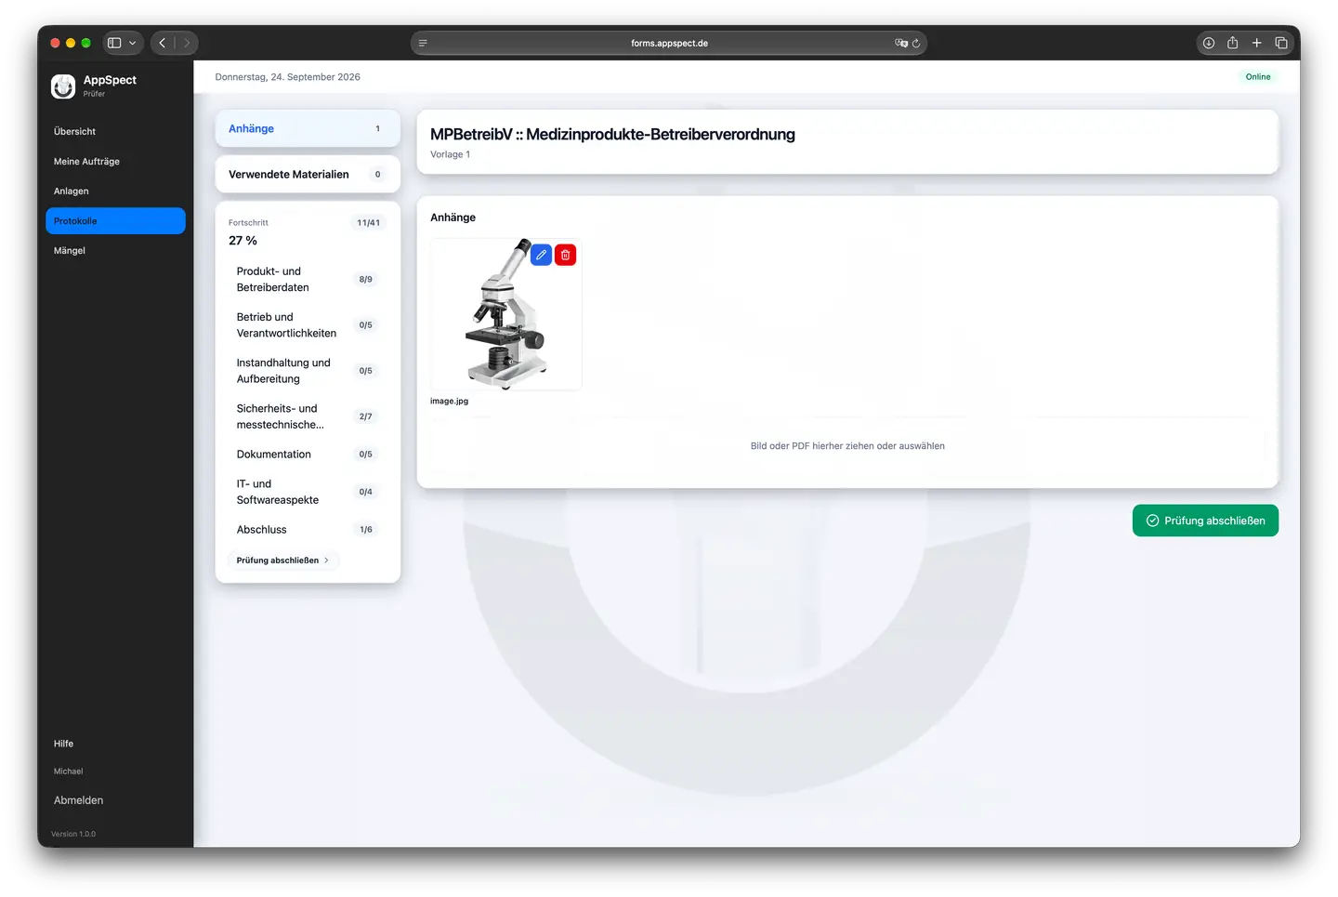Click the translate icon in address bar
The width and height of the screenshot is (1338, 897).
(900, 43)
